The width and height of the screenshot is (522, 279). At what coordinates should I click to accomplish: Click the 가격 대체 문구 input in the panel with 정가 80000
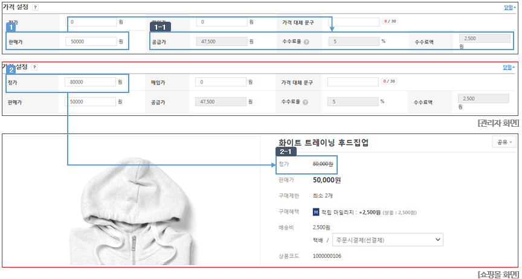pos(353,82)
